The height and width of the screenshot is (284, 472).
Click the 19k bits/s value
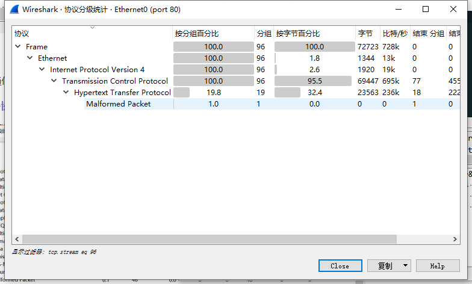[x=389, y=70]
